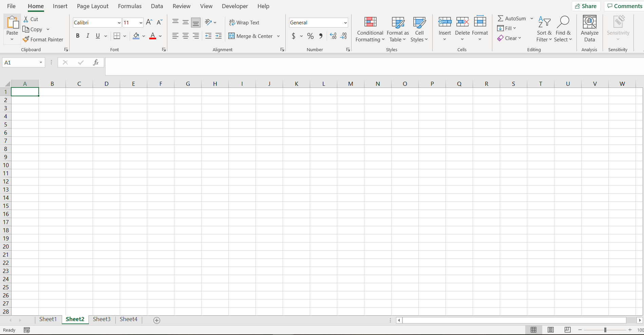644x335 pixels.
Task: Click the Share button
Action: coord(586,6)
